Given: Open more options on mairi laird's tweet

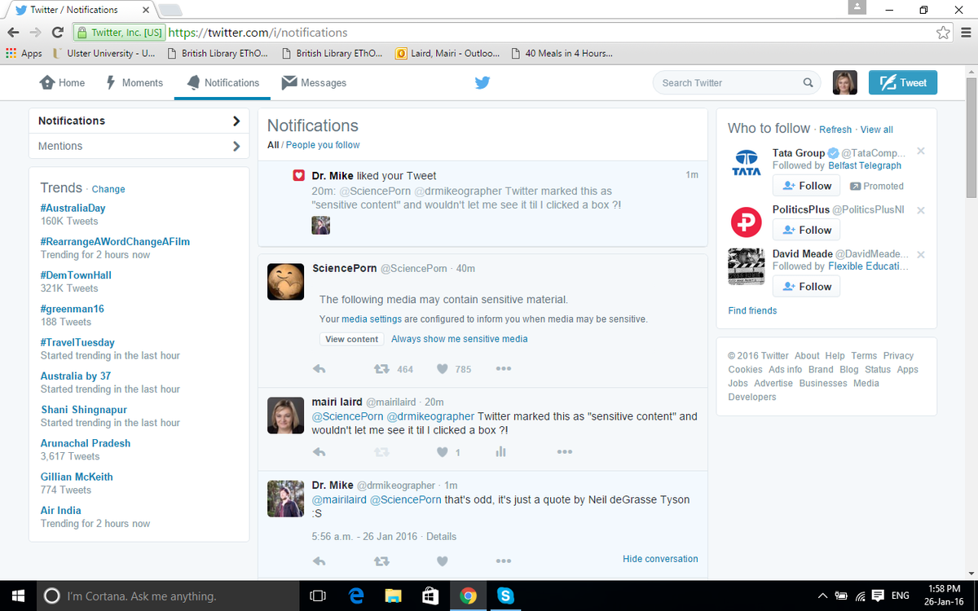Looking at the screenshot, I should [564, 452].
